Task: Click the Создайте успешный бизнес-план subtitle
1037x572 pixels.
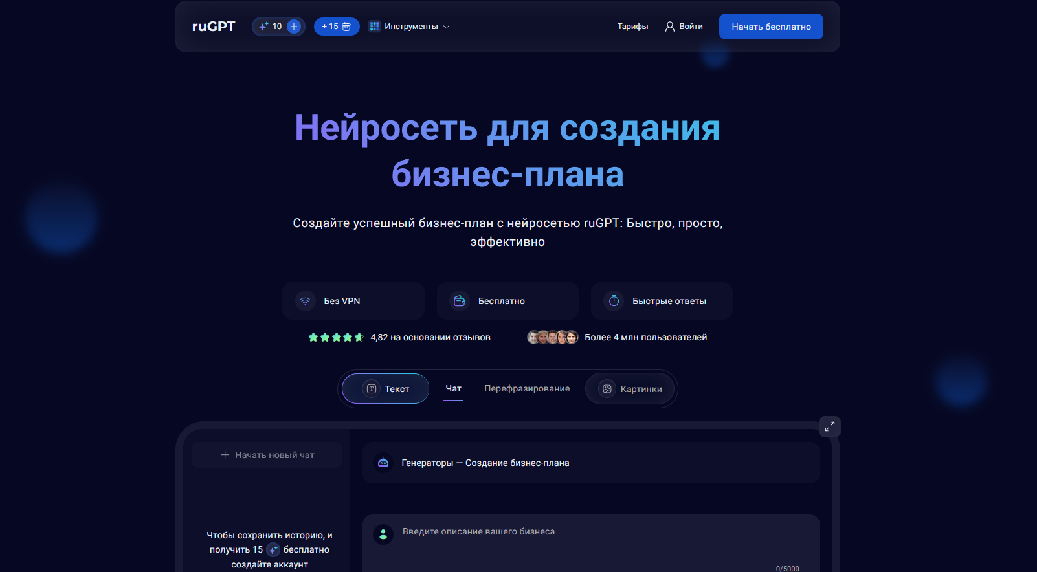Action: 507,232
